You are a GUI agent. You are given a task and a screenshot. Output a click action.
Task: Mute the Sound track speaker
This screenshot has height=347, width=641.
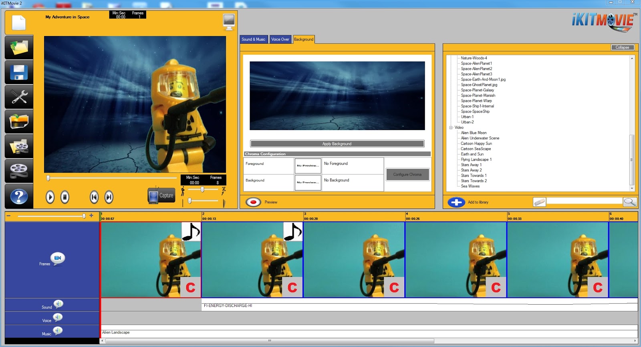tap(58, 304)
